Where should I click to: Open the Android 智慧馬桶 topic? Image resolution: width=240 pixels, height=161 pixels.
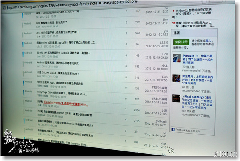[58, 63]
